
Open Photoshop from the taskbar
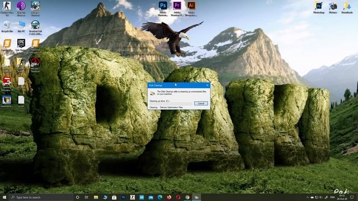click(x=123, y=197)
